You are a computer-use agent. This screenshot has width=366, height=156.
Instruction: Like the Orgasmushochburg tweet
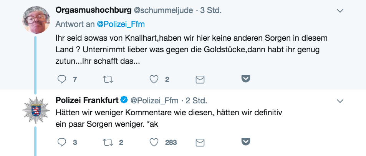point(154,80)
